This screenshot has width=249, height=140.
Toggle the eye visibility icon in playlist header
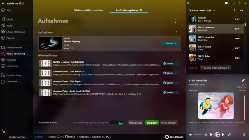pos(242,10)
